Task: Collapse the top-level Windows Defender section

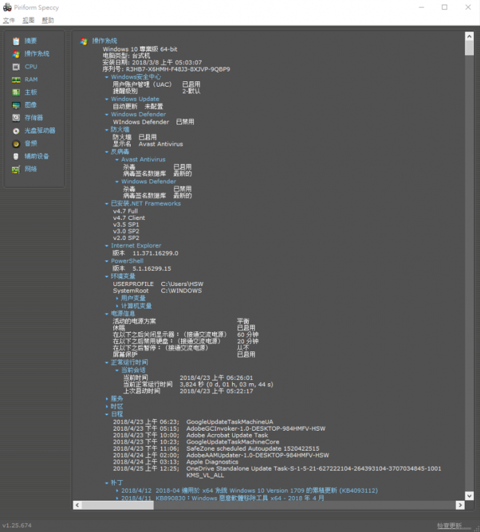Action: (107, 115)
